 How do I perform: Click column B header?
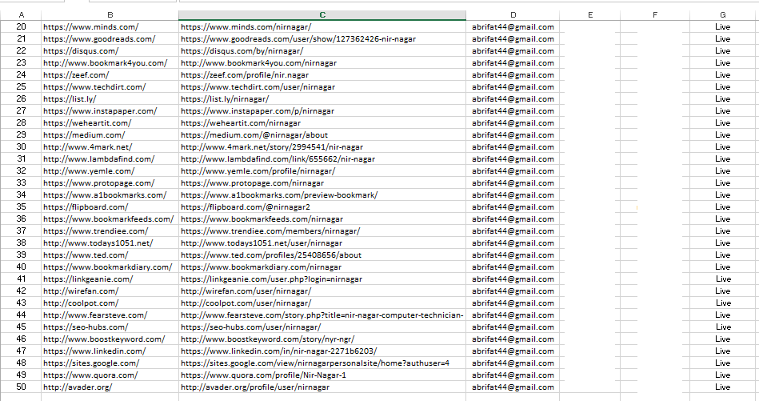109,14
